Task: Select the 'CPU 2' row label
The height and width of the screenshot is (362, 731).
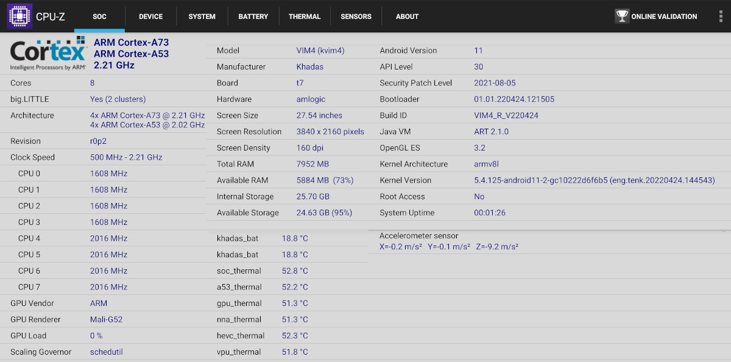Action: pos(29,206)
